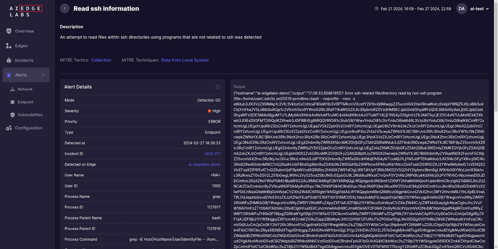Viewport: 498px width, 249px height.
Task: Click the Incidents bug icon
Action: [9, 60]
